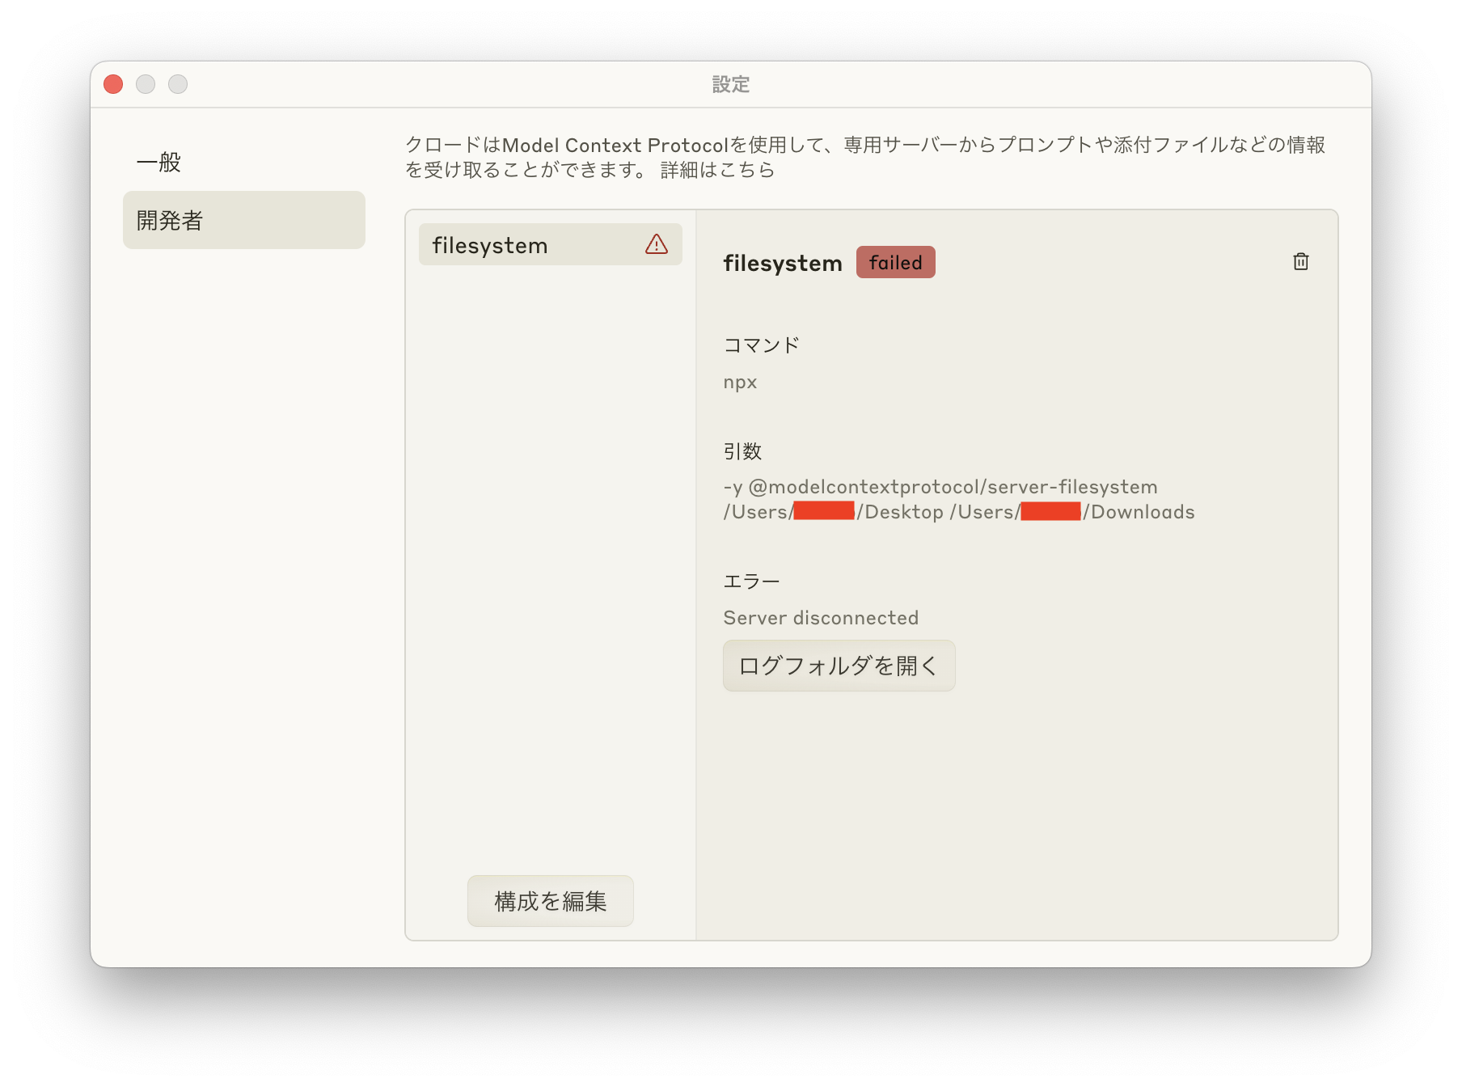Open the 一般 settings section

tap(244, 162)
